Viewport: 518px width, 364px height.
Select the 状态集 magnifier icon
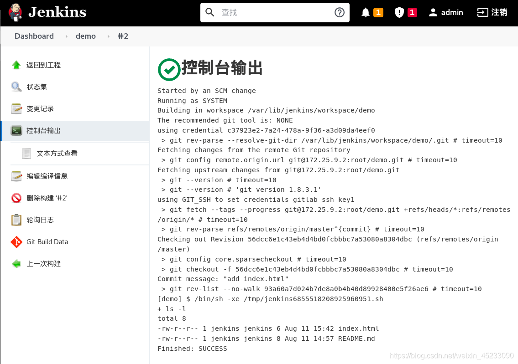pos(16,87)
